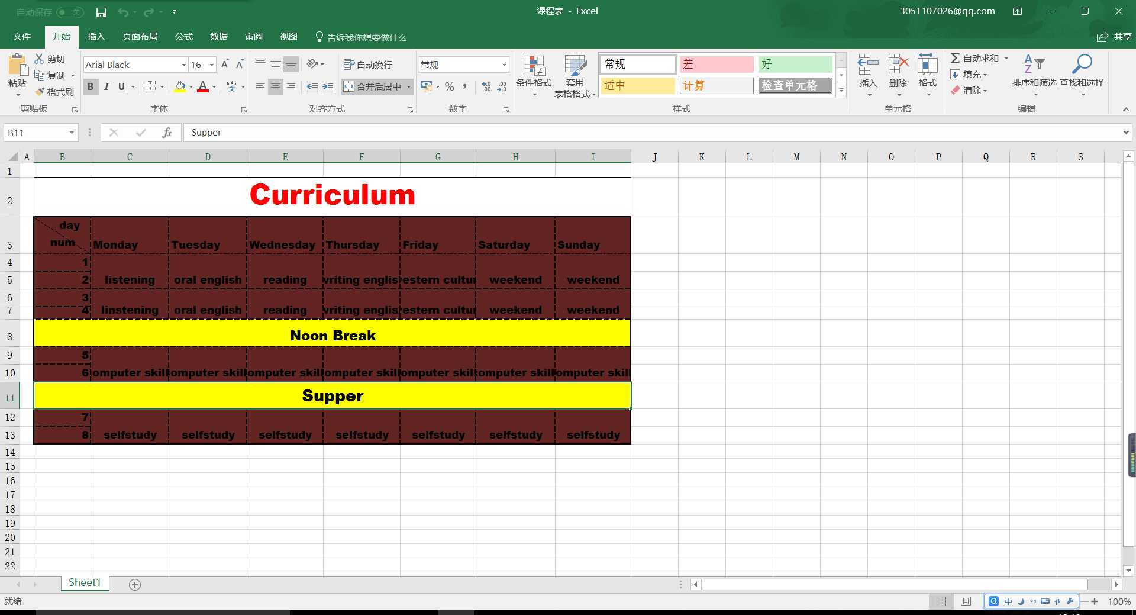Apply the 差 Bad cell style
This screenshot has height=615, width=1136.
[x=717, y=64]
